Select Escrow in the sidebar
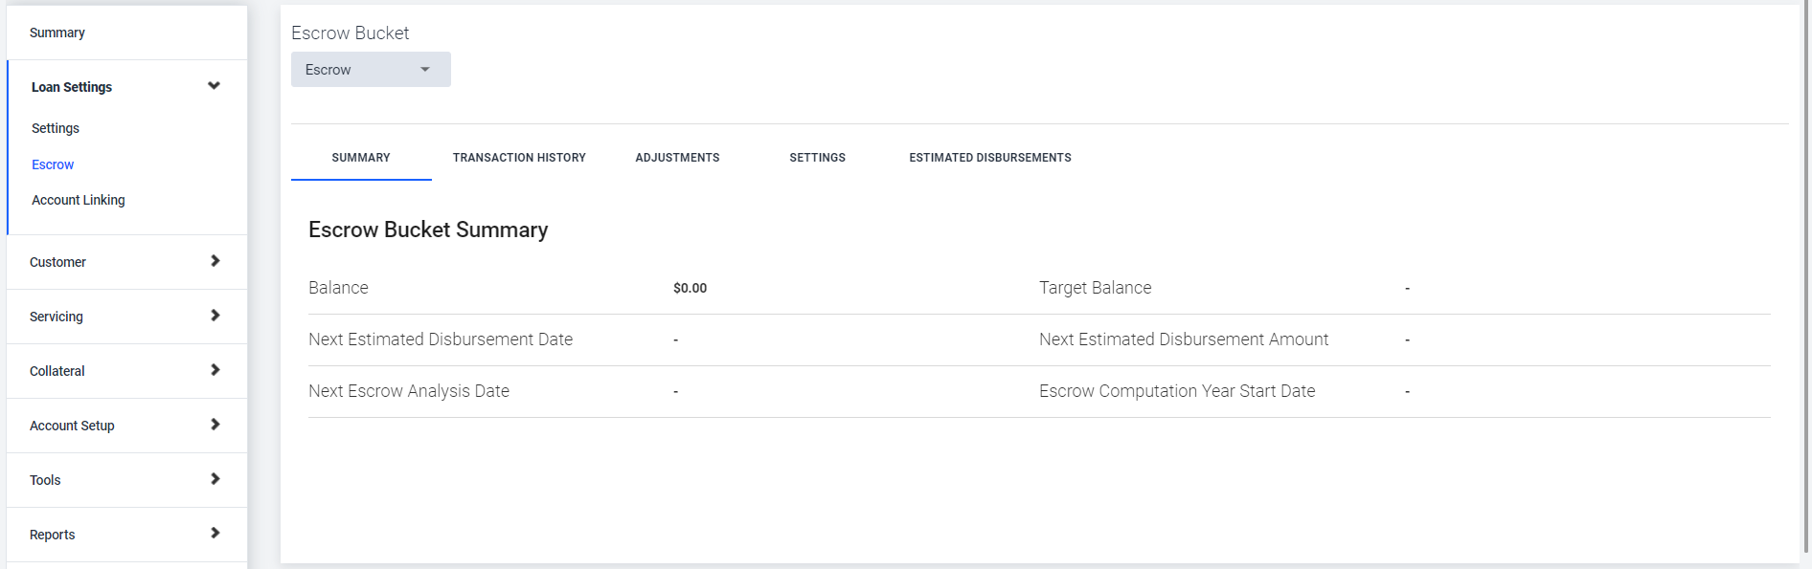The height and width of the screenshot is (569, 1812). pos(53,164)
